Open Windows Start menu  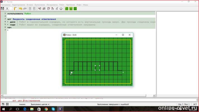click(x=3, y=109)
